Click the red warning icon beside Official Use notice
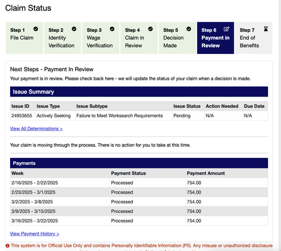281x251 pixels. coord(7,245)
